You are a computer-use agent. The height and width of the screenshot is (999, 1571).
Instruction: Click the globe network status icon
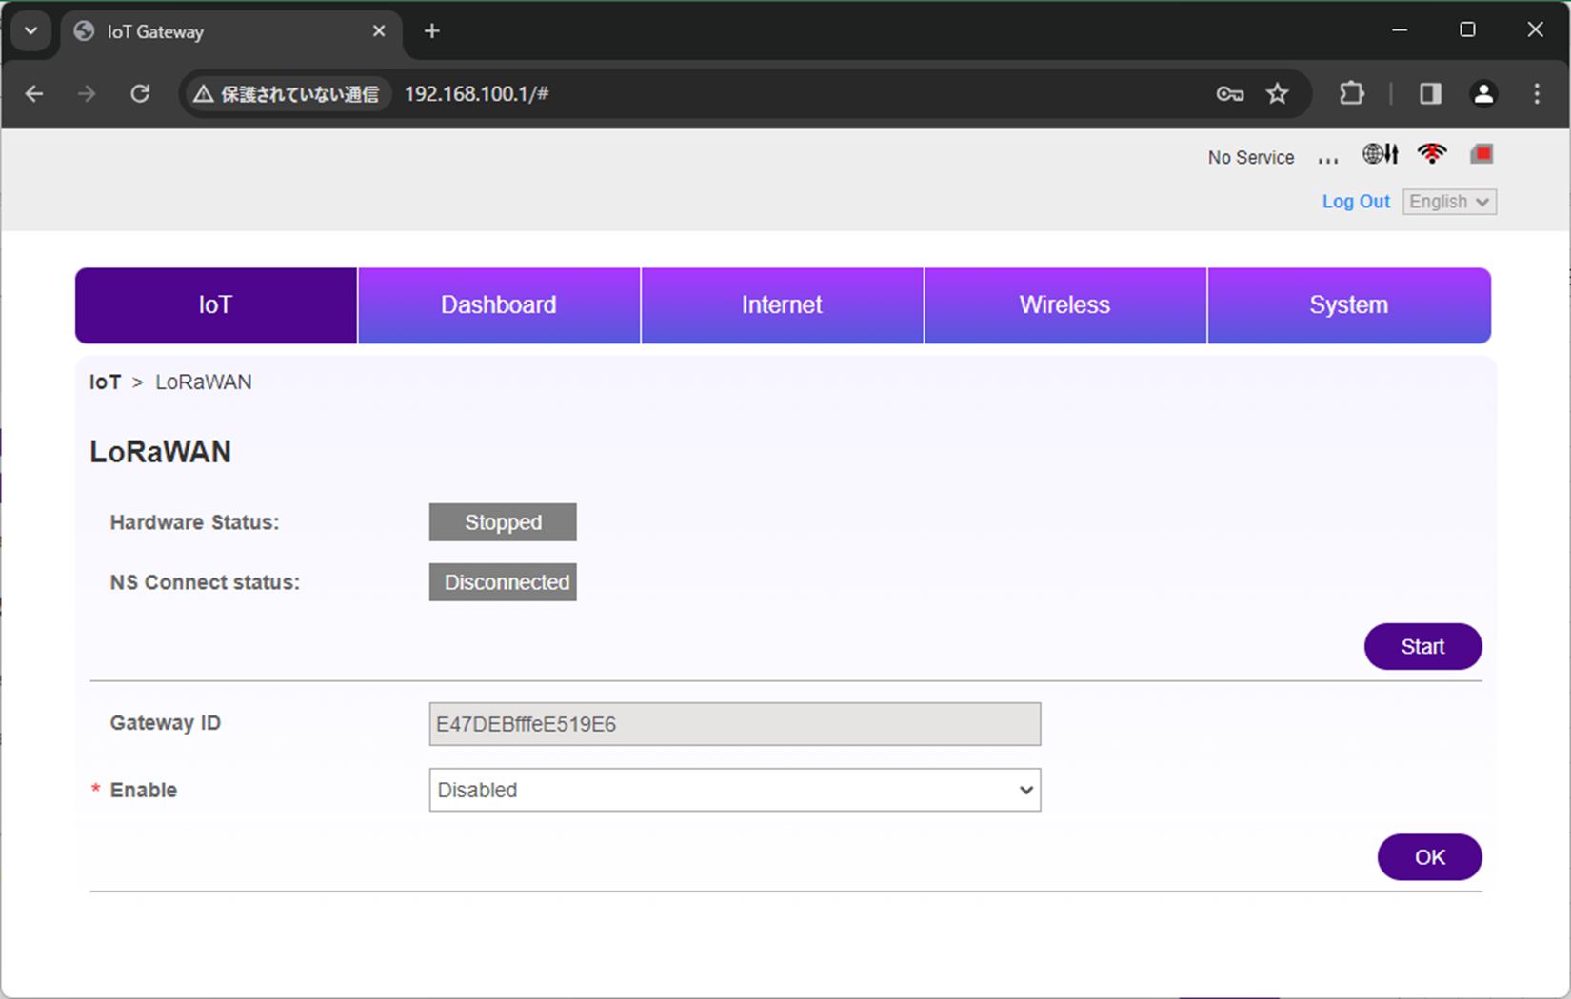(1379, 154)
